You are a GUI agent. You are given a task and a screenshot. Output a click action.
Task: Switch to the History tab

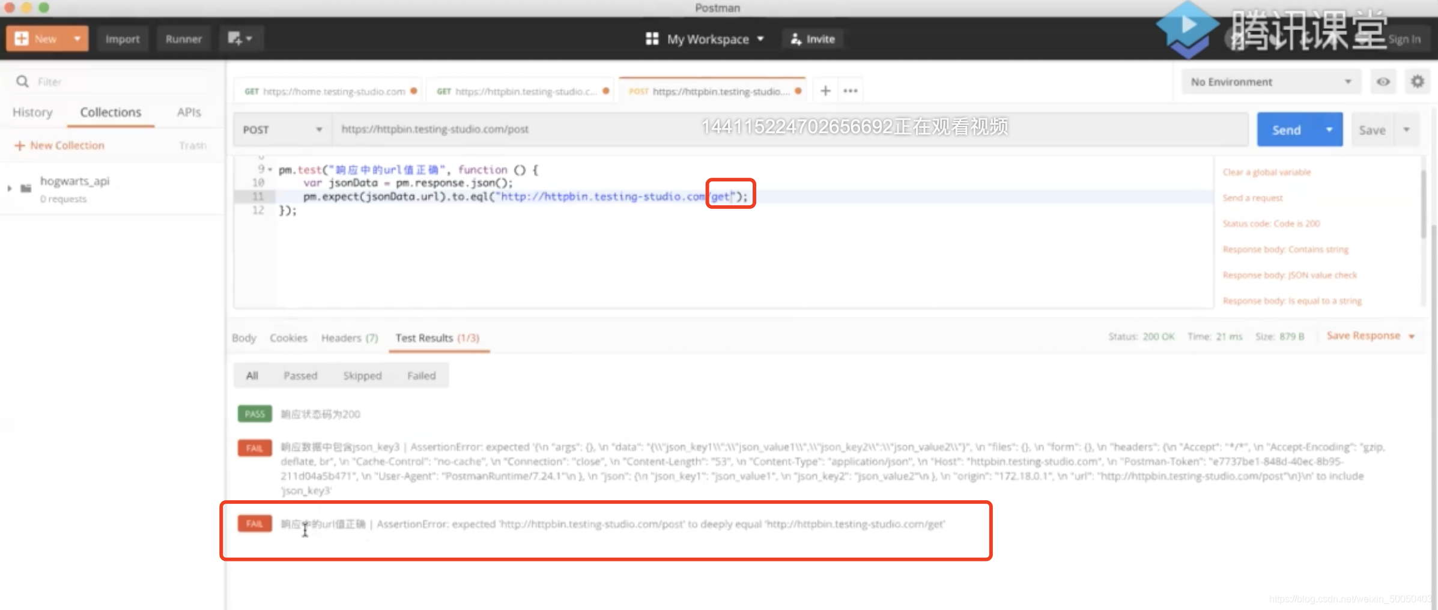pyautogui.click(x=32, y=112)
